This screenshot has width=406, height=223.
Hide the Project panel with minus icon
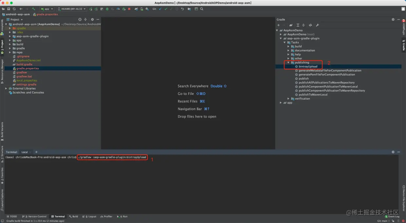coord(97,20)
